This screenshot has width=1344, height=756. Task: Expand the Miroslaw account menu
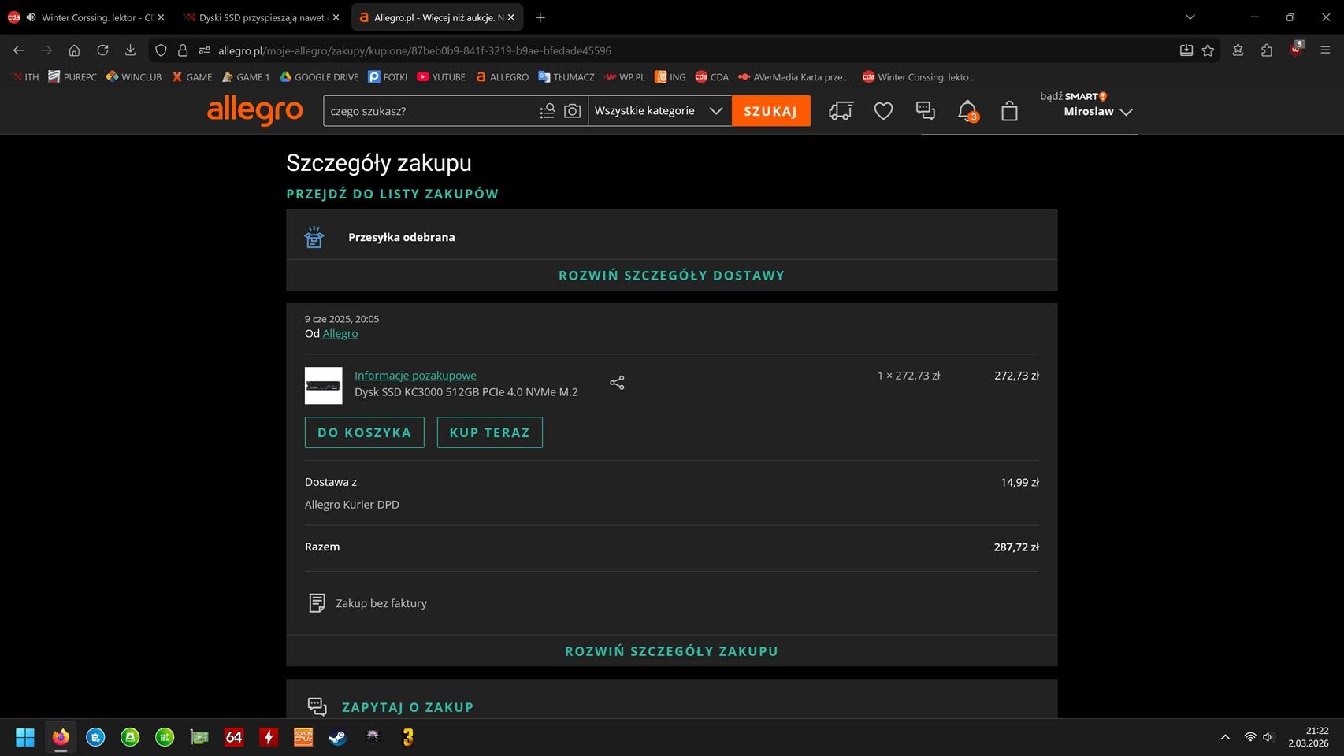[1097, 112]
